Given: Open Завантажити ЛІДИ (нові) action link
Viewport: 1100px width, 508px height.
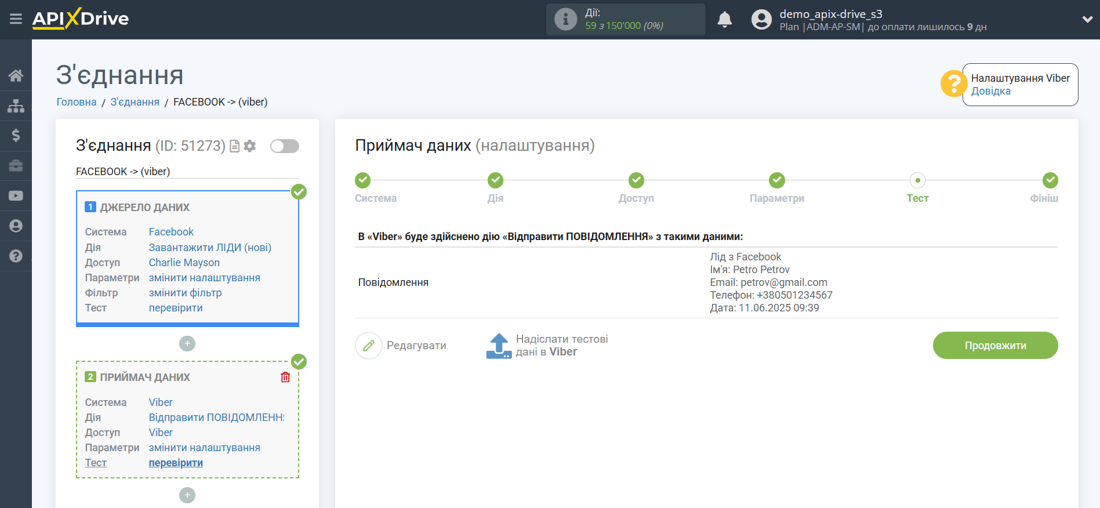Looking at the screenshot, I should coord(210,248).
